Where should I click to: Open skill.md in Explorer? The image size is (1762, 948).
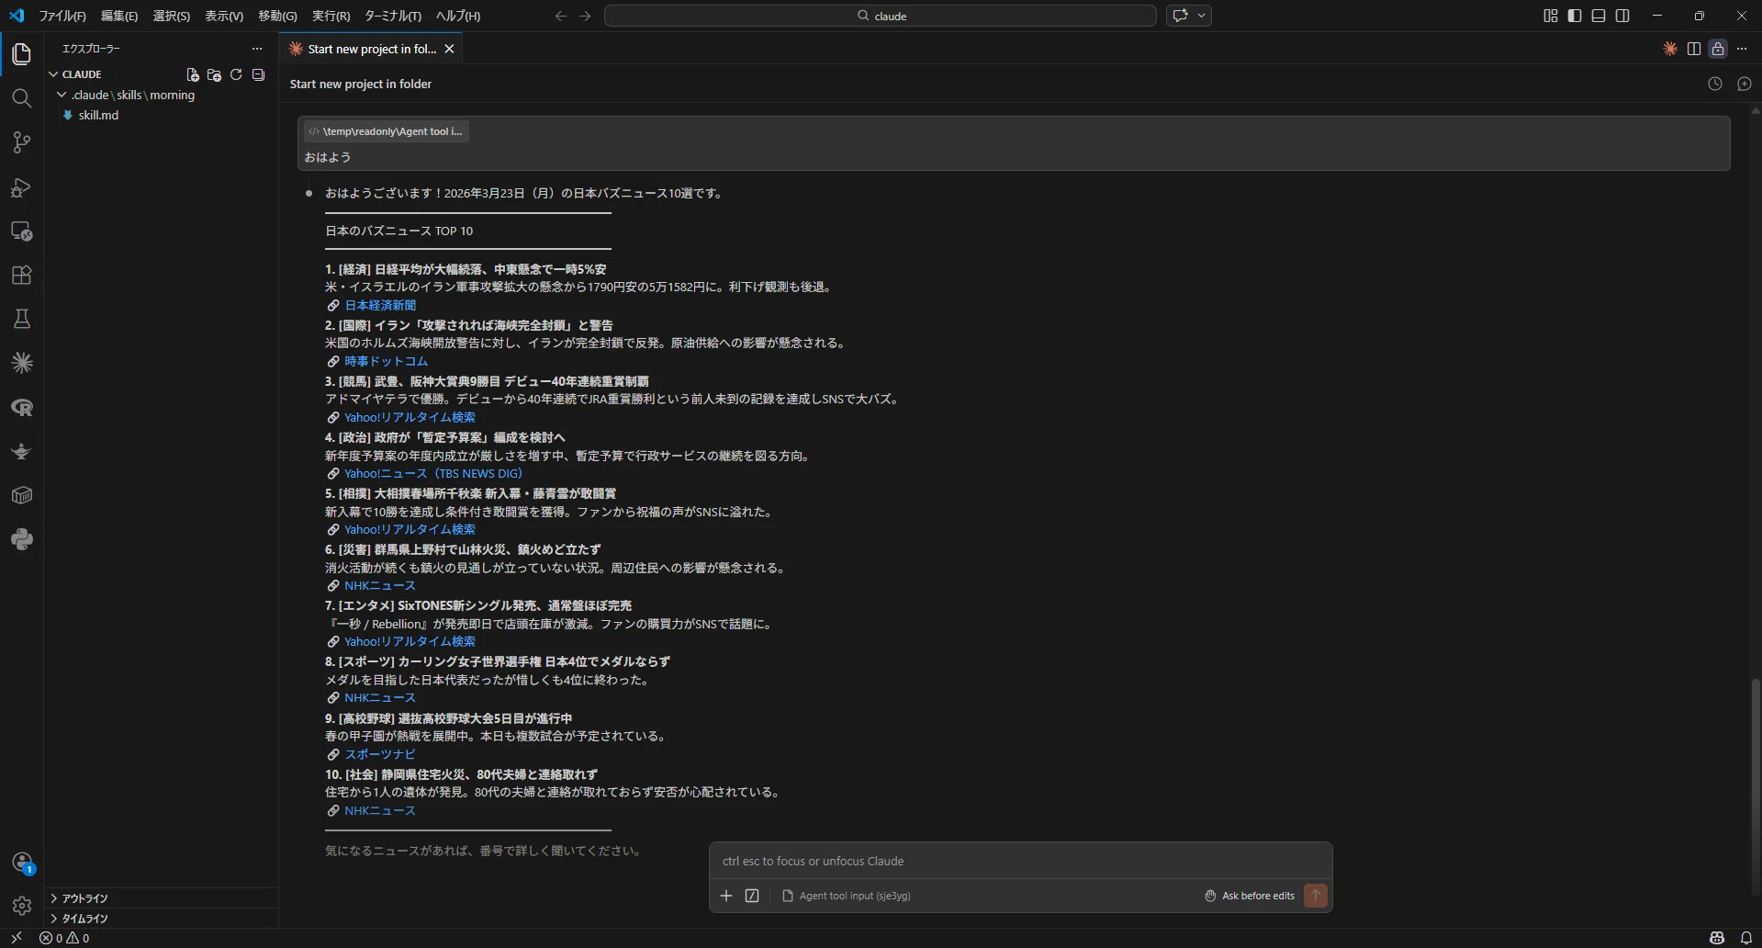click(98, 115)
